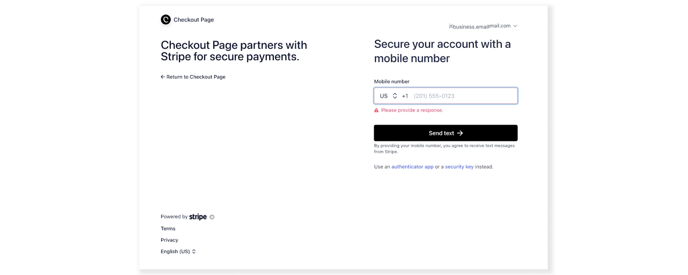Click the red warning triangle icon
Screen dimensions: 688x275
click(x=376, y=110)
